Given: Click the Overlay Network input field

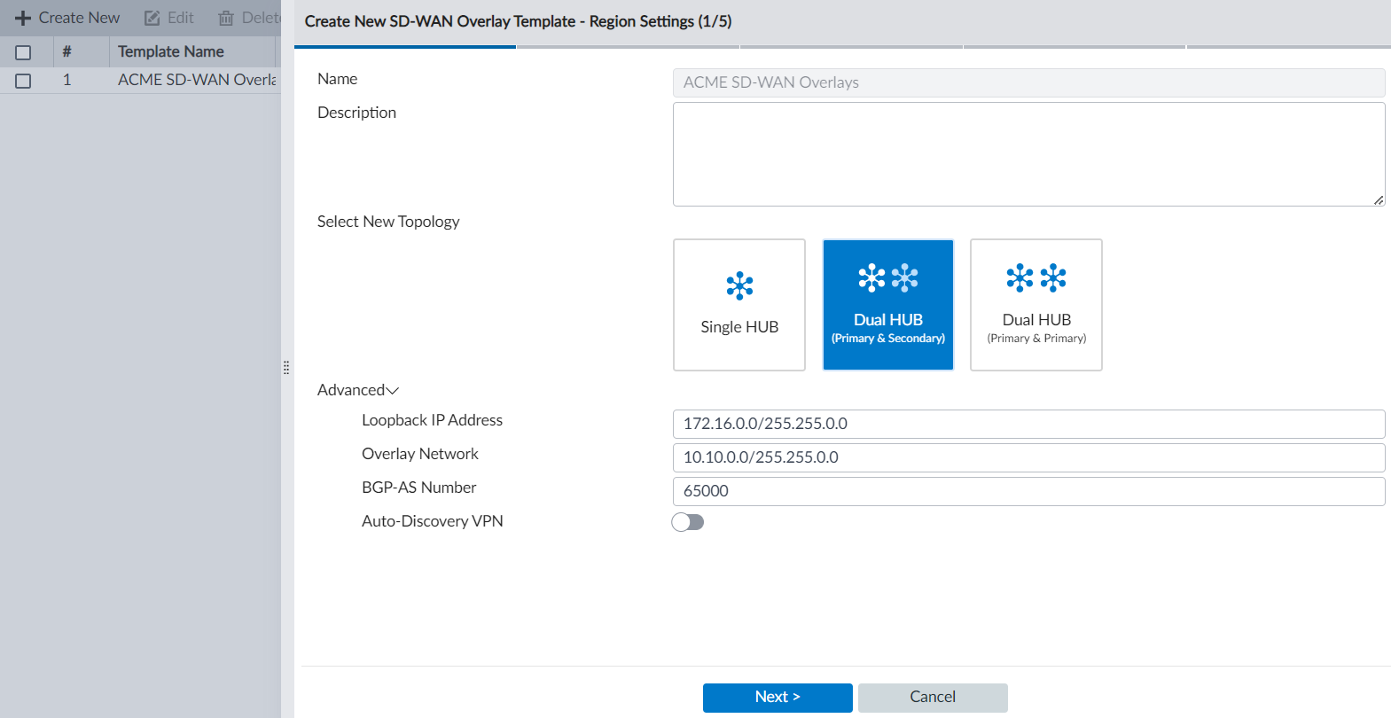Looking at the screenshot, I should pyautogui.click(x=1028, y=457).
